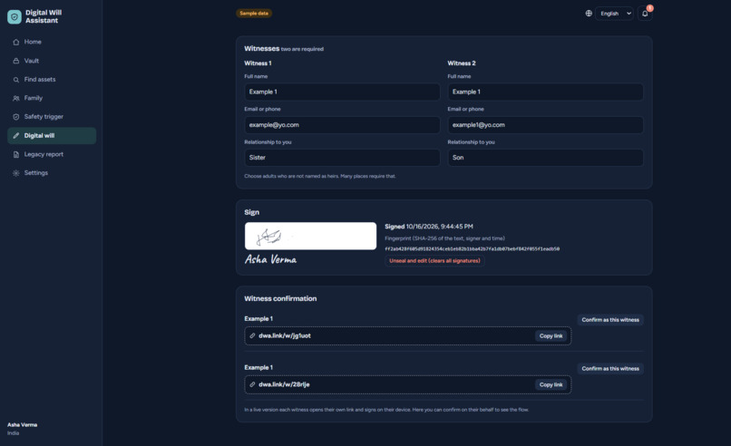Image resolution: width=731 pixels, height=446 pixels.
Task: Click the Digital will pen icon
Action: [x=15, y=136]
